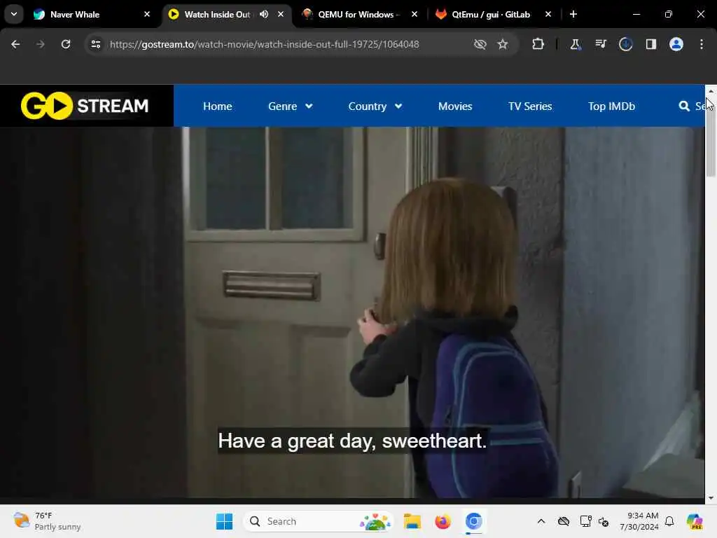
Task: Click the video player frame
Action: (x=352, y=312)
